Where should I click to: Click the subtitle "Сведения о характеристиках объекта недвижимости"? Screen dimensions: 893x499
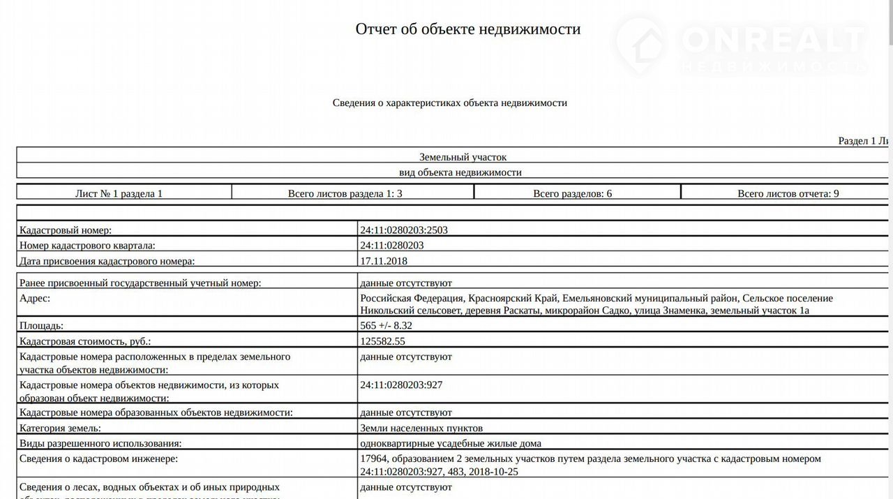(x=449, y=103)
